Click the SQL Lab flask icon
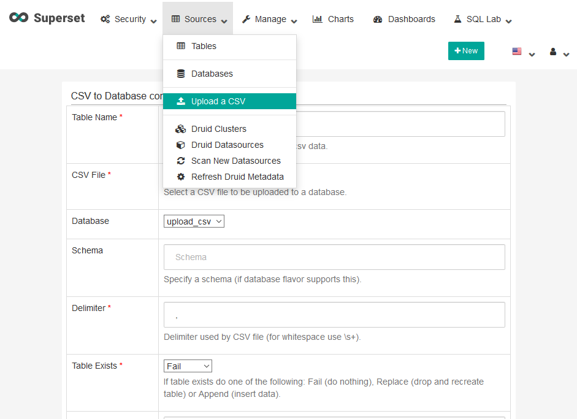 point(457,19)
